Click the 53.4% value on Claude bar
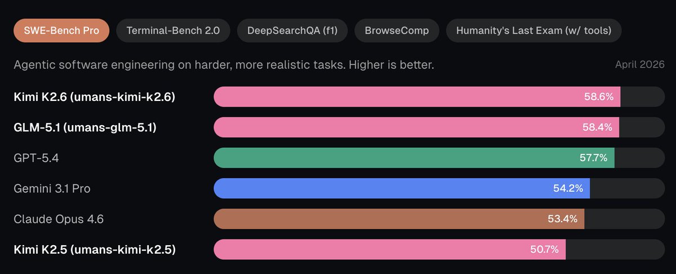This screenshot has width=676, height=274. click(562, 219)
